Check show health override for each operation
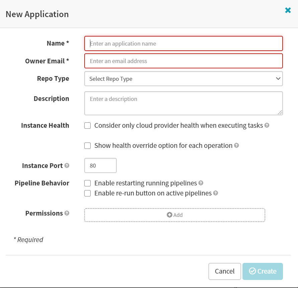298x288 pixels. [87, 146]
